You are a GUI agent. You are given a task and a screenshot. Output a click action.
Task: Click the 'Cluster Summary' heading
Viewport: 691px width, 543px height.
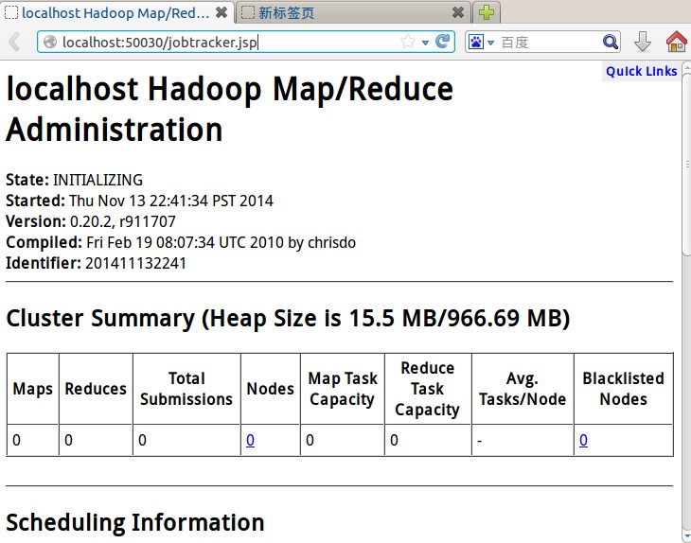pos(288,319)
